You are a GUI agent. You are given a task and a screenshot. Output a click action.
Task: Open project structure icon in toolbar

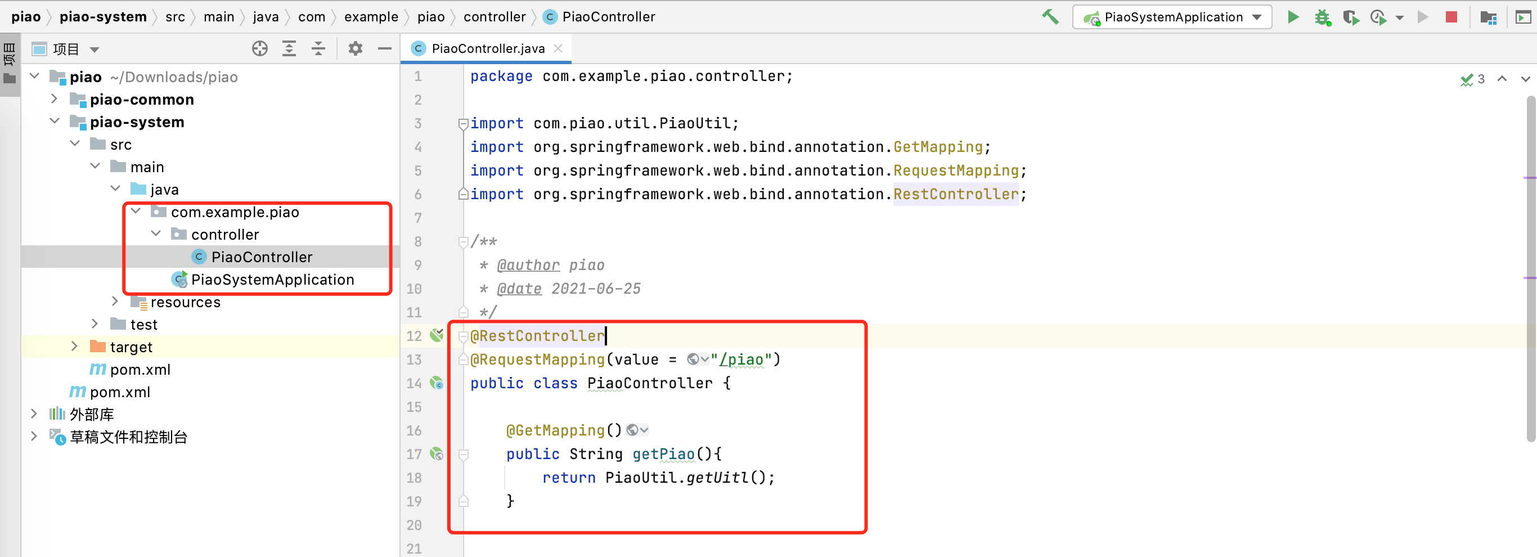[1488, 17]
